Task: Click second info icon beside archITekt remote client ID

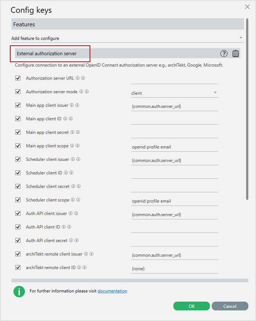Action: pos(84,267)
